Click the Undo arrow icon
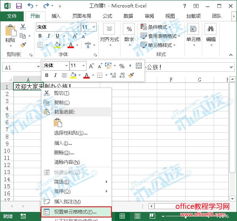This screenshot has width=237, height=221. click(30, 6)
